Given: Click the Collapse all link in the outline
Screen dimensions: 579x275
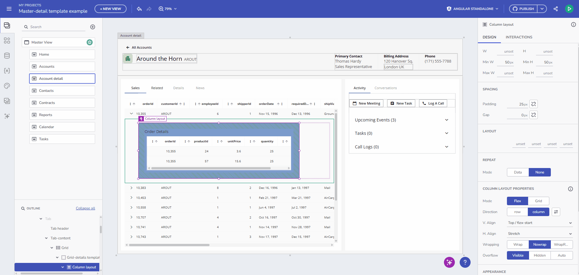Looking at the screenshot, I should (85, 208).
